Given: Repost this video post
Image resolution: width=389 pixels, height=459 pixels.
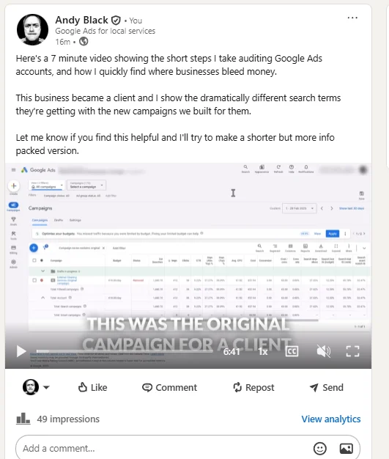Looking at the screenshot, I should pyautogui.click(x=253, y=387).
